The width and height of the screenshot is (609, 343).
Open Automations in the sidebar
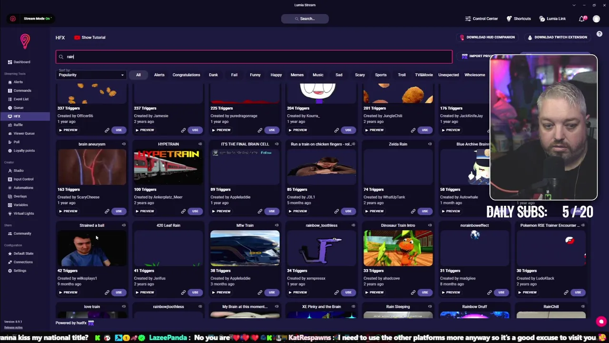(x=20, y=188)
